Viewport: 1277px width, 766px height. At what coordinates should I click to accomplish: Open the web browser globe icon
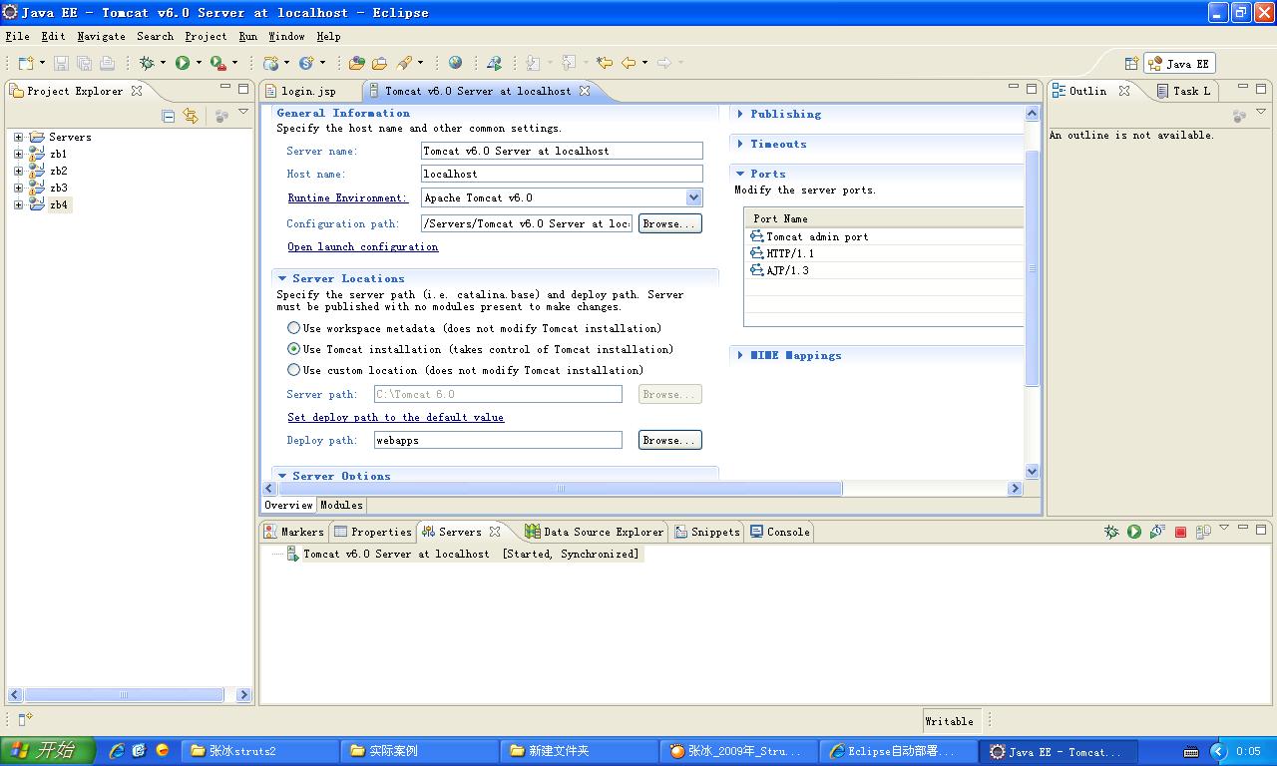tap(455, 63)
